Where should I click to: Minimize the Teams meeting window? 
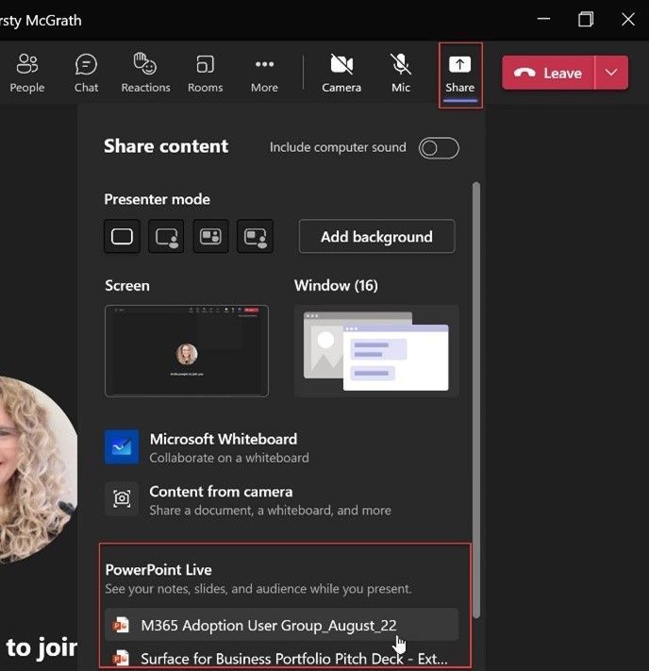pyautogui.click(x=543, y=19)
